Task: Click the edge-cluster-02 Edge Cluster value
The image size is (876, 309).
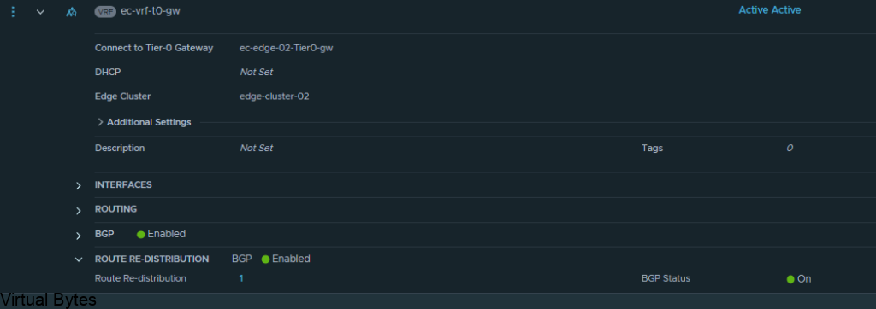Action: coord(275,96)
